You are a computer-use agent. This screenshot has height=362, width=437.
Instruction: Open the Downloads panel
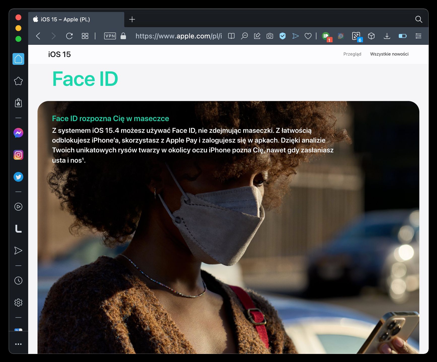387,36
